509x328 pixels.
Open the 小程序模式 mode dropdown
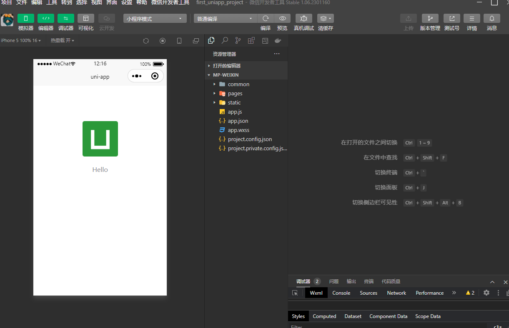click(x=155, y=19)
